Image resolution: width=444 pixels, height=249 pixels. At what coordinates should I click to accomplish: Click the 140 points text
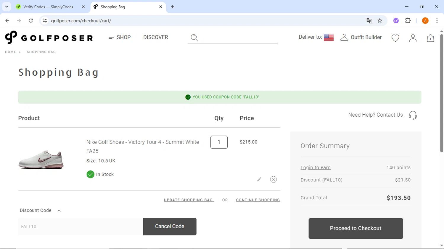click(x=398, y=167)
